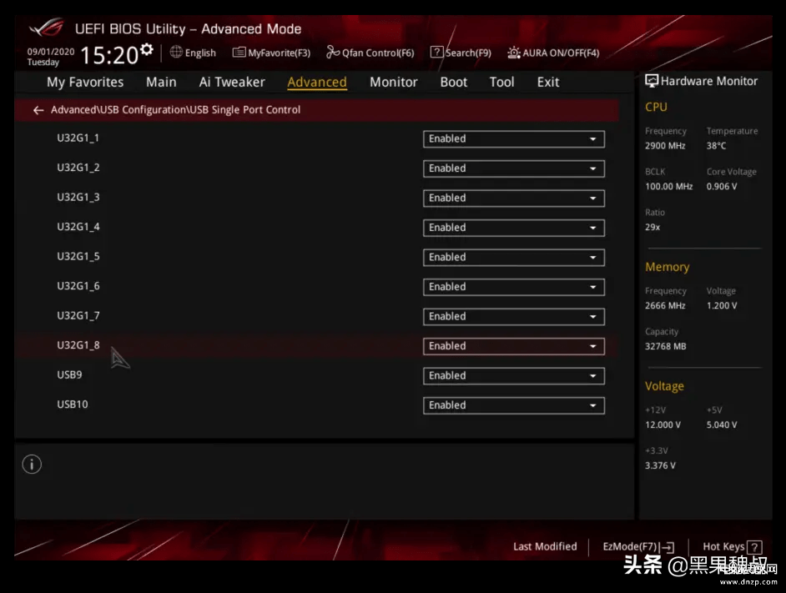Image resolution: width=786 pixels, height=593 pixels.
Task: Click the Qfan fan icon
Action: pos(333,53)
